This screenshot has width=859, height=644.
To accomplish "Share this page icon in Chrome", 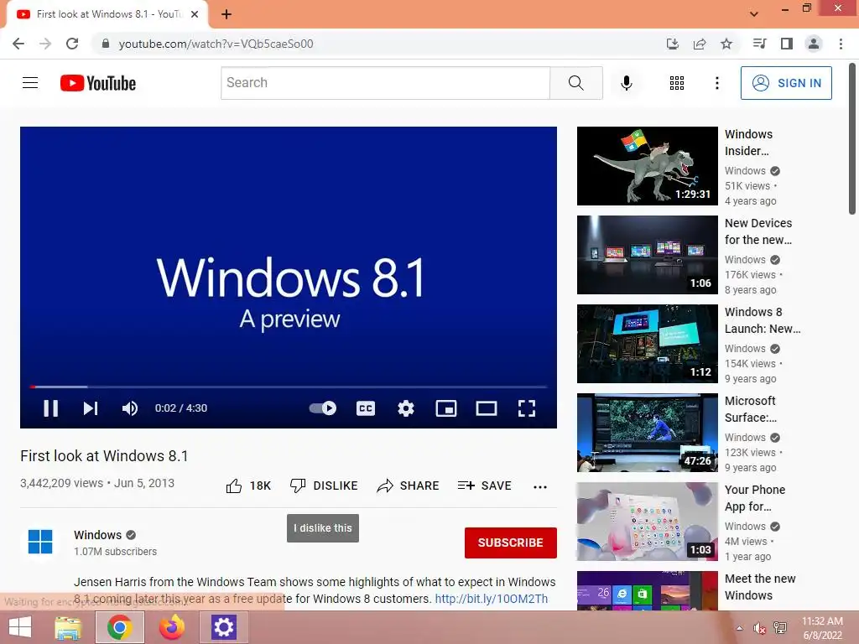I will 700,44.
